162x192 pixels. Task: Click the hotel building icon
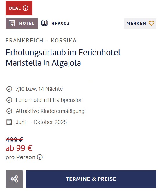point(12,23)
